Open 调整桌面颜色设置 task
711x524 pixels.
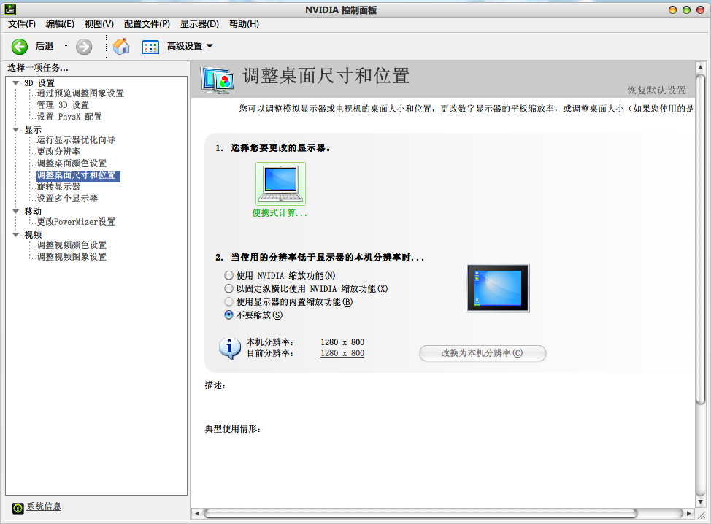tap(72, 163)
